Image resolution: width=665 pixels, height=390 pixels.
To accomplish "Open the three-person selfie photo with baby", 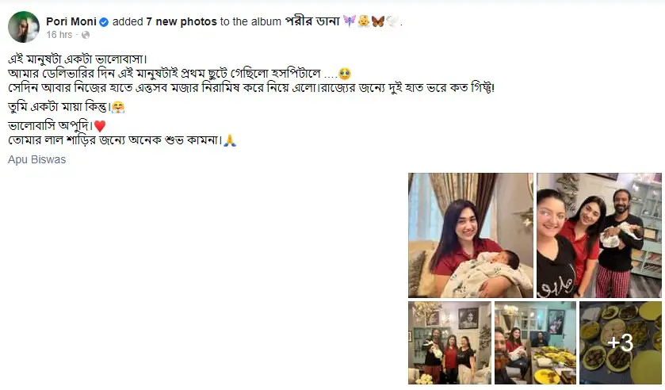I will [x=599, y=235].
